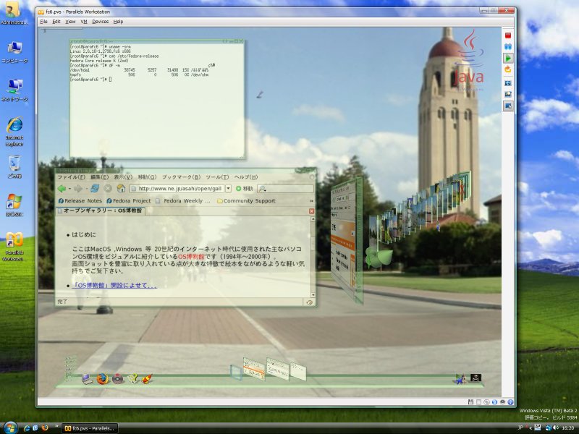The image size is (579, 434).
Task: Click the full screen mode icon in Parallels toolbar
Action: pos(508,83)
